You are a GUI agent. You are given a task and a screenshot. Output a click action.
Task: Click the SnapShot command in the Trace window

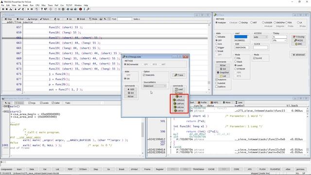click(223, 72)
